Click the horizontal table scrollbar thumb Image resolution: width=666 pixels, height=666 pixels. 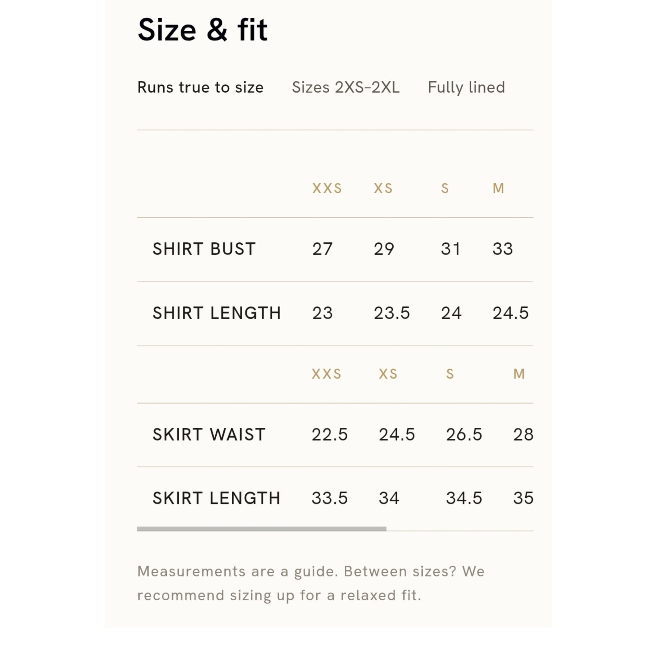click(x=261, y=529)
